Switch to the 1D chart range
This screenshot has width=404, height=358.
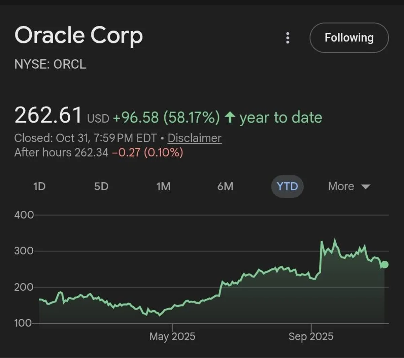(x=39, y=186)
